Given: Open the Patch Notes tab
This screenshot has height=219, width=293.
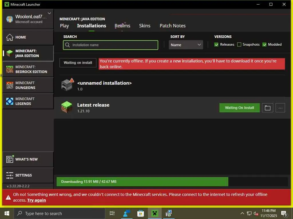Looking at the screenshot, I should [x=173, y=26].
